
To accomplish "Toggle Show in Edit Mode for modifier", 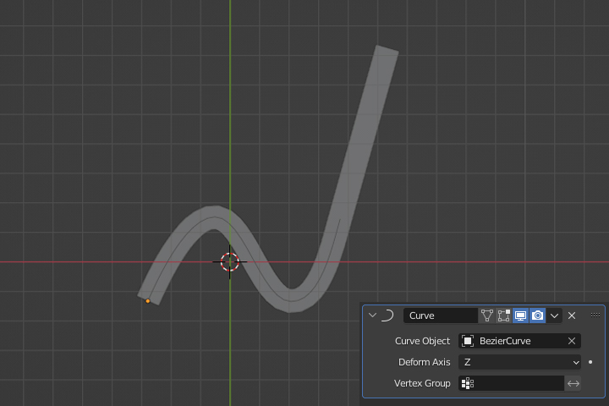I will point(504,315).
